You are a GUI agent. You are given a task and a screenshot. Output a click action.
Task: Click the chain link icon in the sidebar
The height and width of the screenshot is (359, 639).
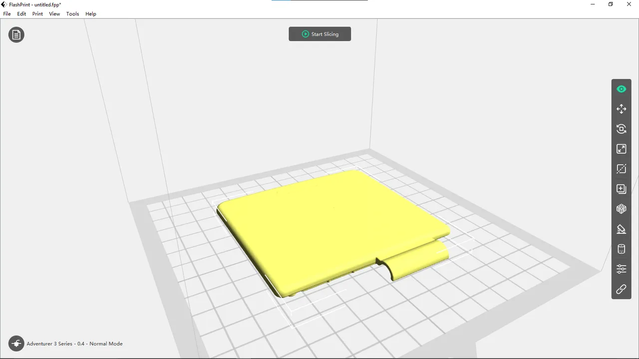[621, 289]
